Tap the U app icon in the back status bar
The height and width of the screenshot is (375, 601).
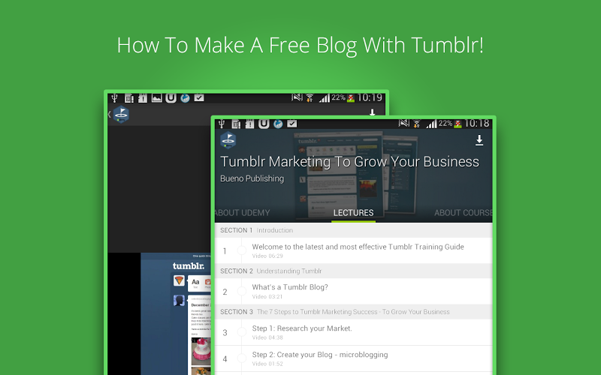(x=171, y=98)
